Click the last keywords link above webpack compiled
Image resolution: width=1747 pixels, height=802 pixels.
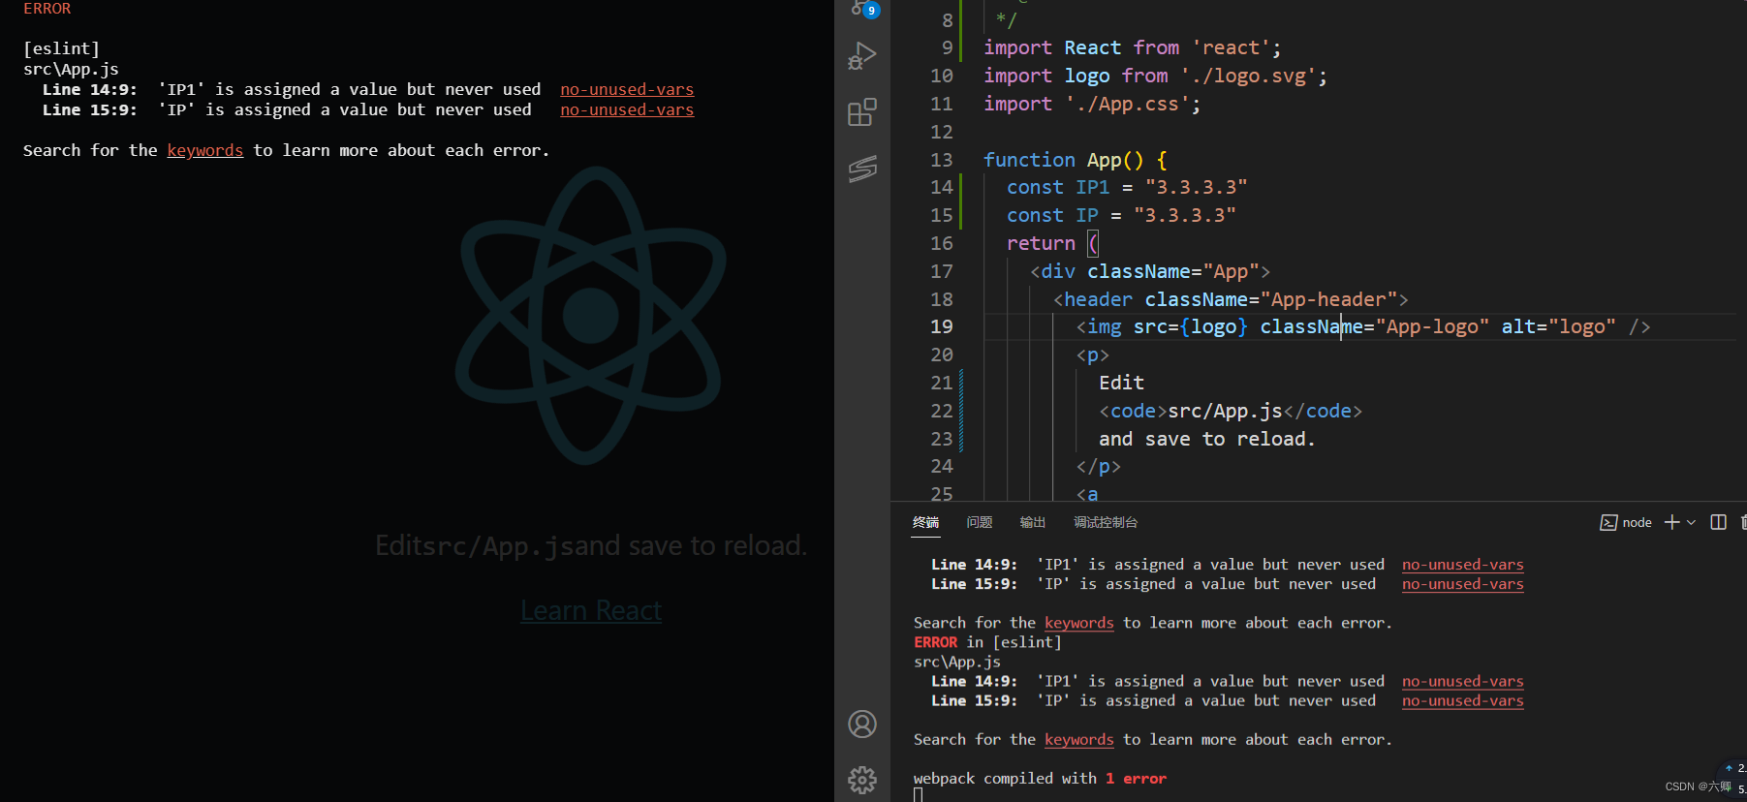pyautogui.click(x=1079, y=739)
